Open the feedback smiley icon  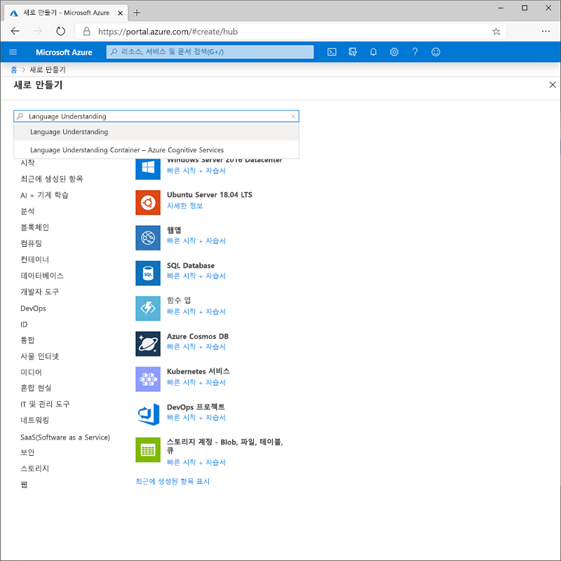click(435, 52)
